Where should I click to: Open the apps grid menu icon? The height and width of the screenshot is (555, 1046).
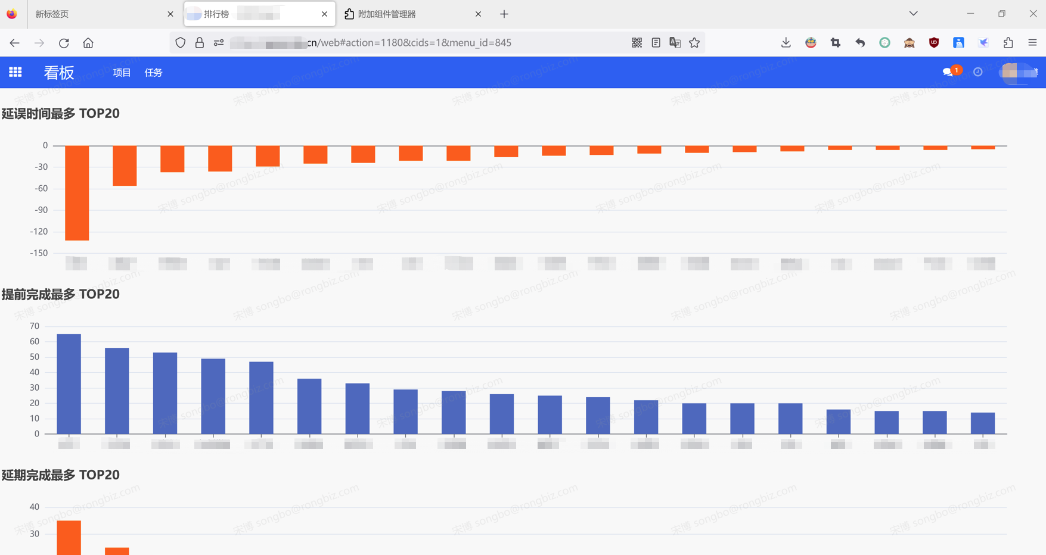coord(15,72)
